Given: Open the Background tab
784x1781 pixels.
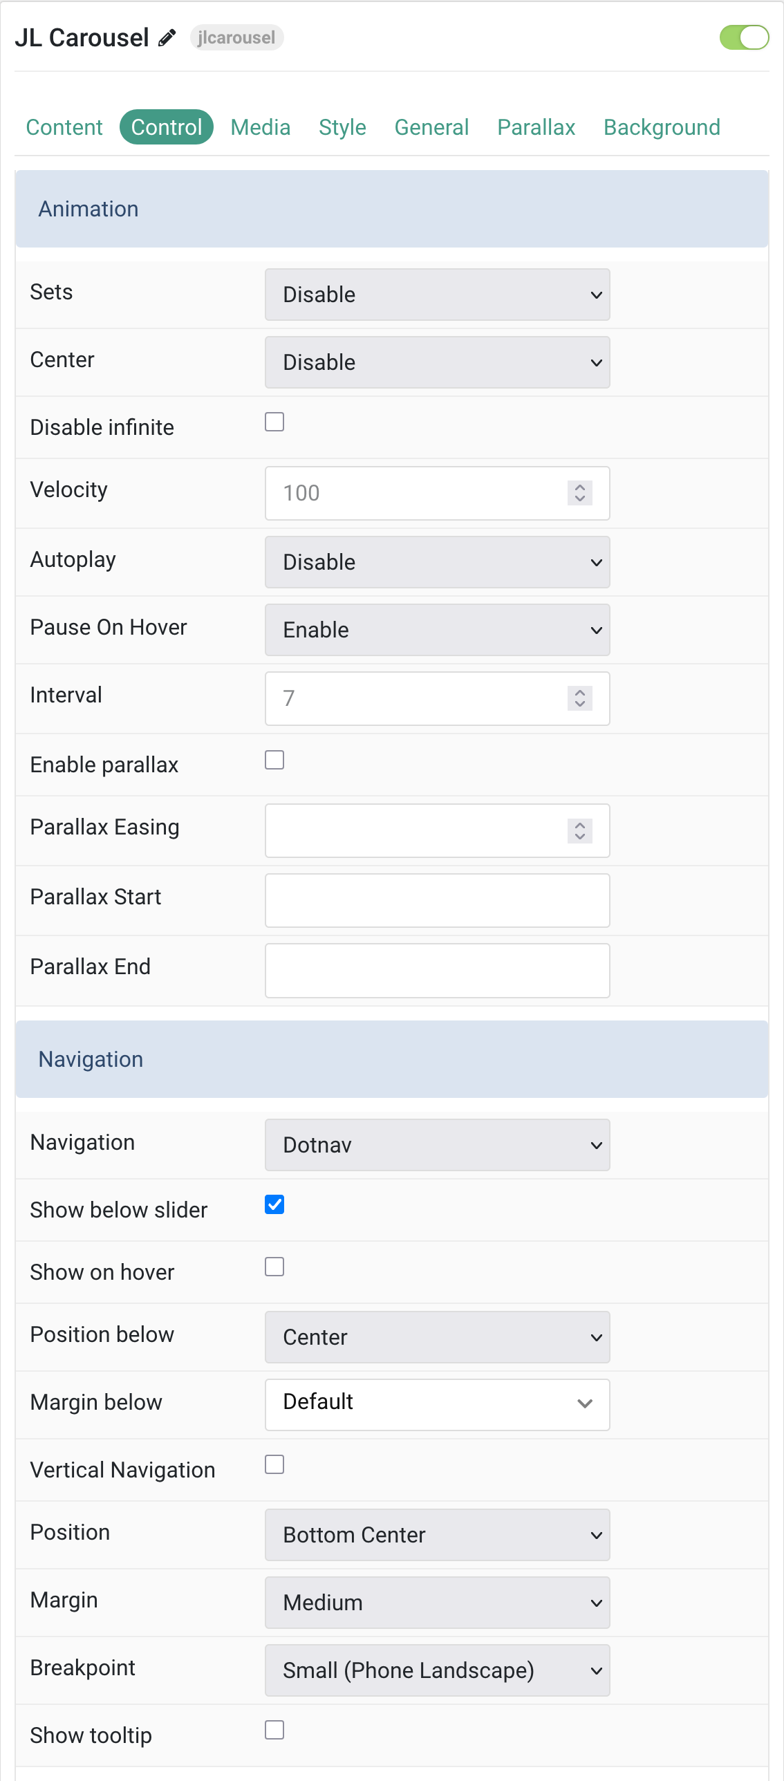Looking at the screenshot, I should tap(662, 127).
